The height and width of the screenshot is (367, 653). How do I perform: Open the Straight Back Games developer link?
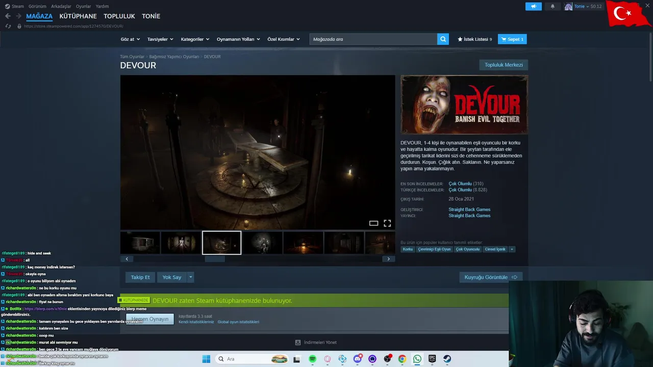pos(469,209)
